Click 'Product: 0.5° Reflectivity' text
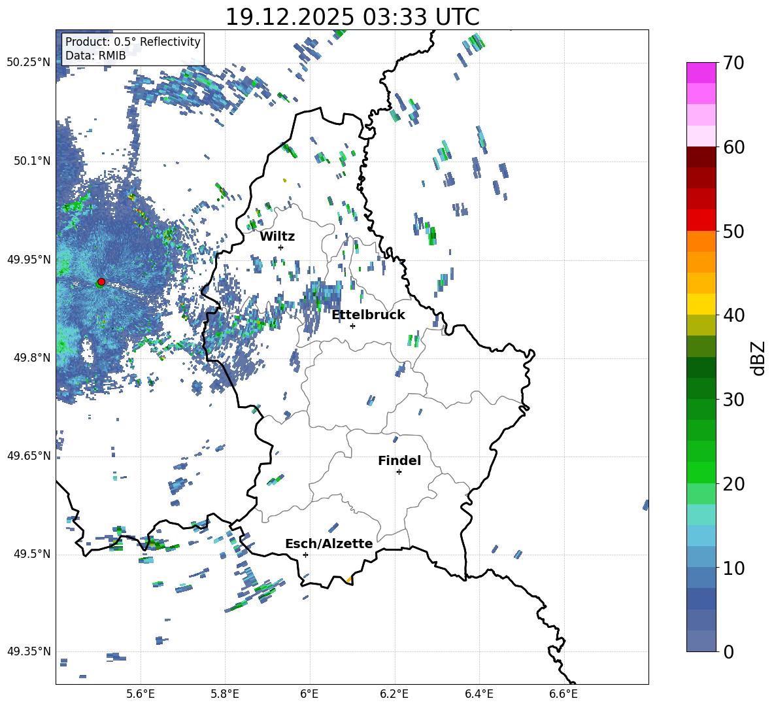 (133, 41)
